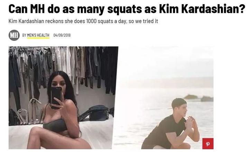Open the MEN'S HEALTH author link
Image resolution: width=249 pixels, height=152 pixels.
click(38, 35)
